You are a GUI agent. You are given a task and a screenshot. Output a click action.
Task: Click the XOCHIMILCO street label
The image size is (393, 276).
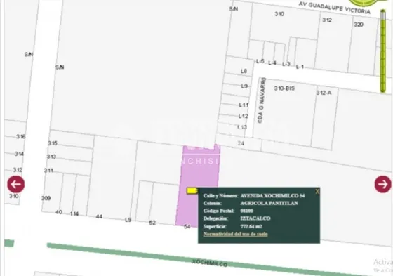click(210, 263)
